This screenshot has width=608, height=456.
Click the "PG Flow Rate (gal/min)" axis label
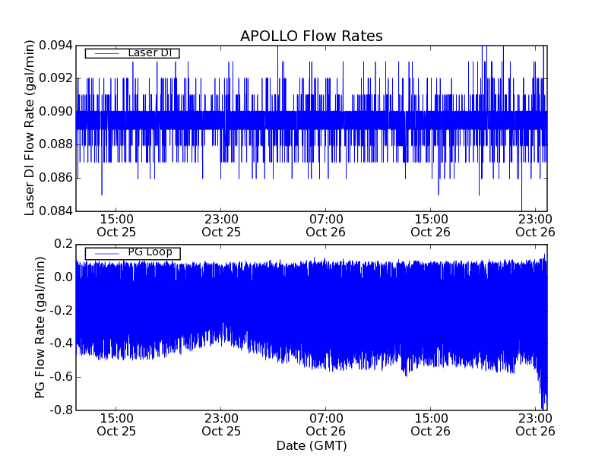pos(40,327)
